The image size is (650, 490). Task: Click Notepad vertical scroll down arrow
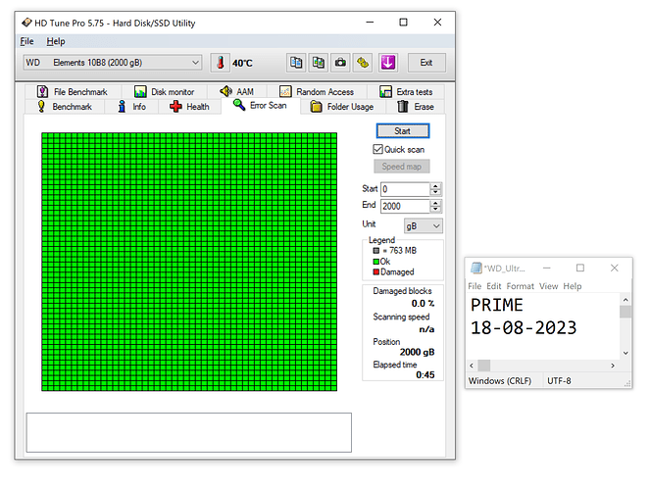[x=625, y=354]
